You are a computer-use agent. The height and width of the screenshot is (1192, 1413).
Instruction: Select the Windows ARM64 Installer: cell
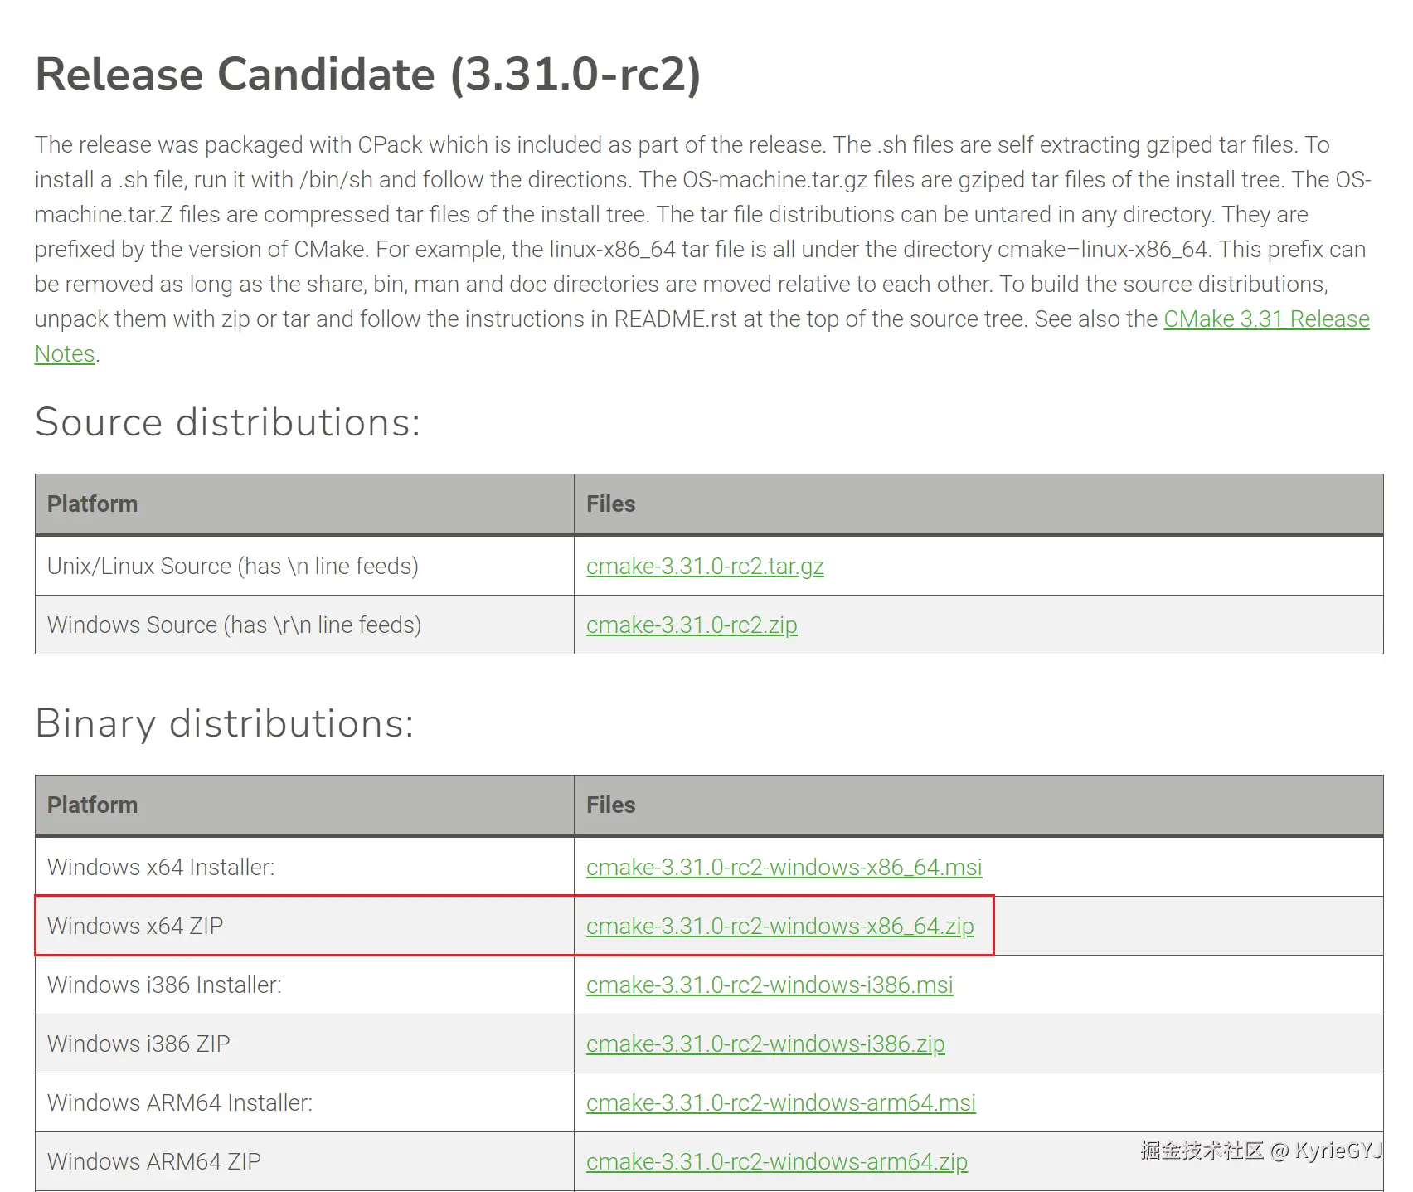click(x=304, y=1102)
